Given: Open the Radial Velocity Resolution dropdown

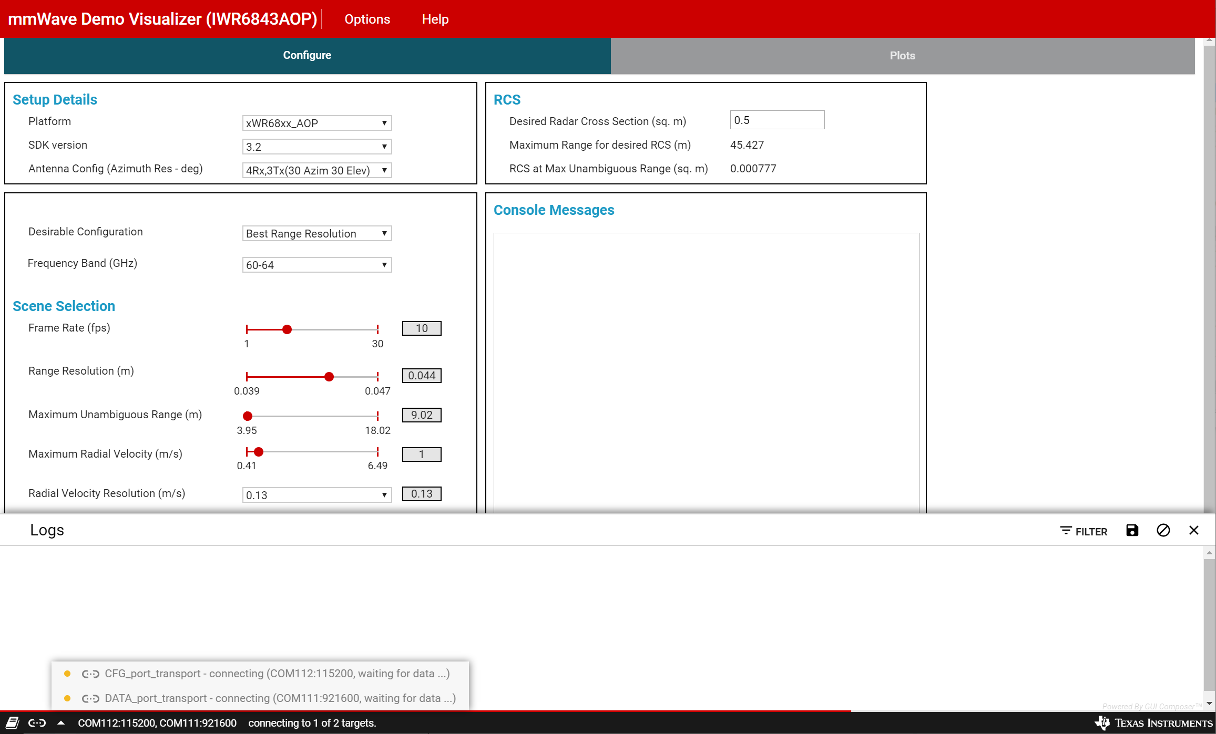Looking at the screenshot, I should [317, 495].
